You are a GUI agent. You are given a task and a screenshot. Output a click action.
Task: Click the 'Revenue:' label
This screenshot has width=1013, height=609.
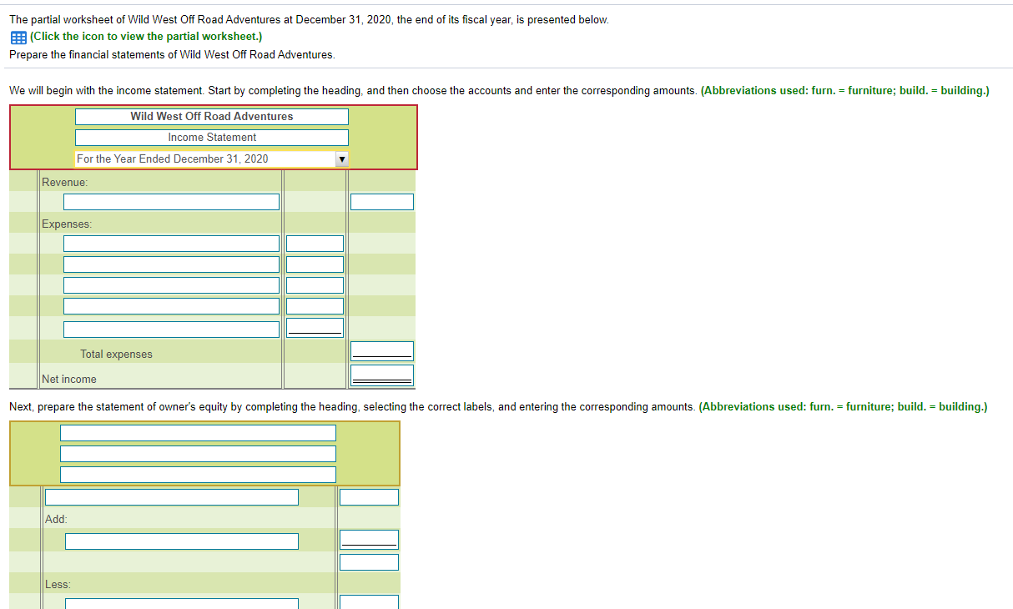tap(65, 182)
